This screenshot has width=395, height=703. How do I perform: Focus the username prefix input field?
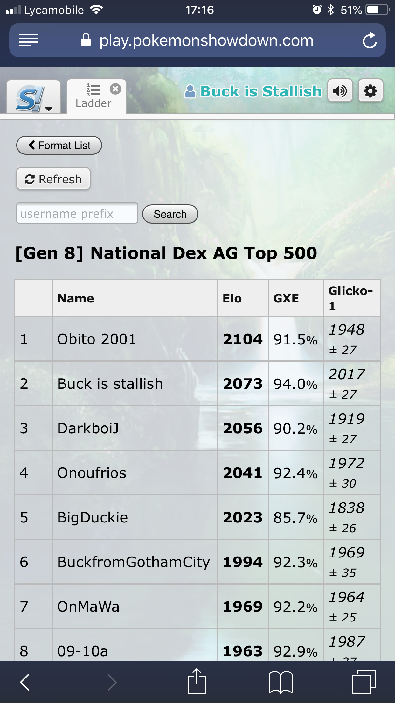[x=77, y=213]
